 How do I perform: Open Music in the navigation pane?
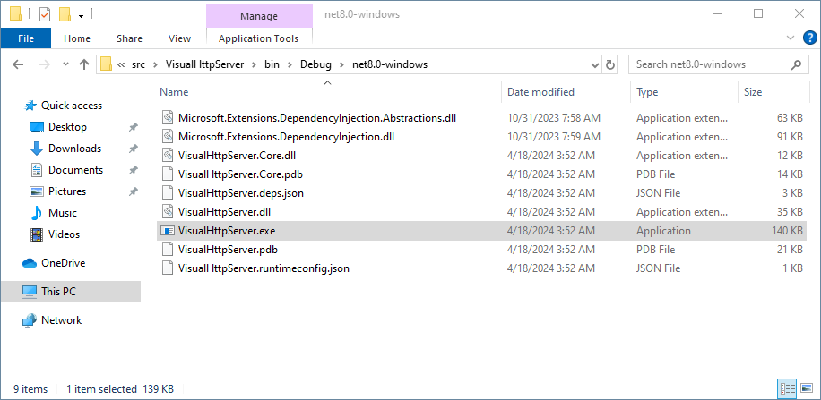tap(63, 213)
